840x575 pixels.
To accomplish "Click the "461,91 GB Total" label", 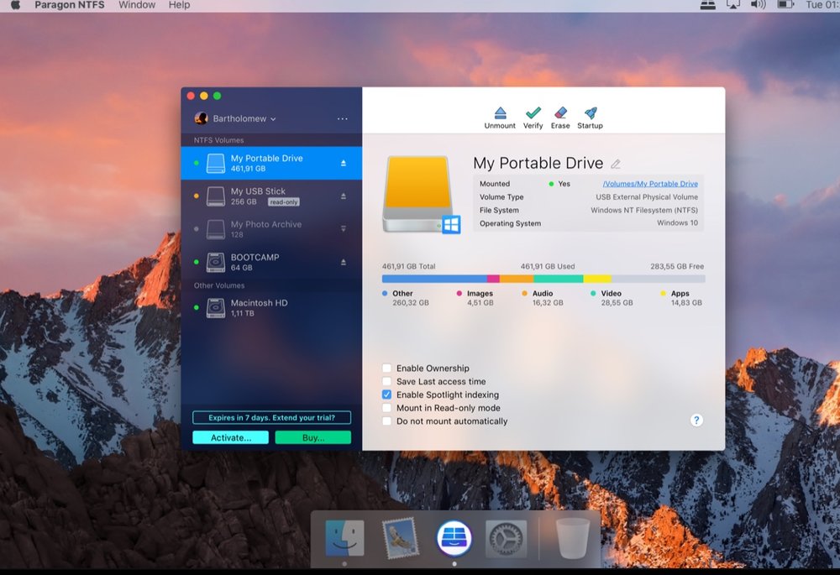I will [409, 266].
